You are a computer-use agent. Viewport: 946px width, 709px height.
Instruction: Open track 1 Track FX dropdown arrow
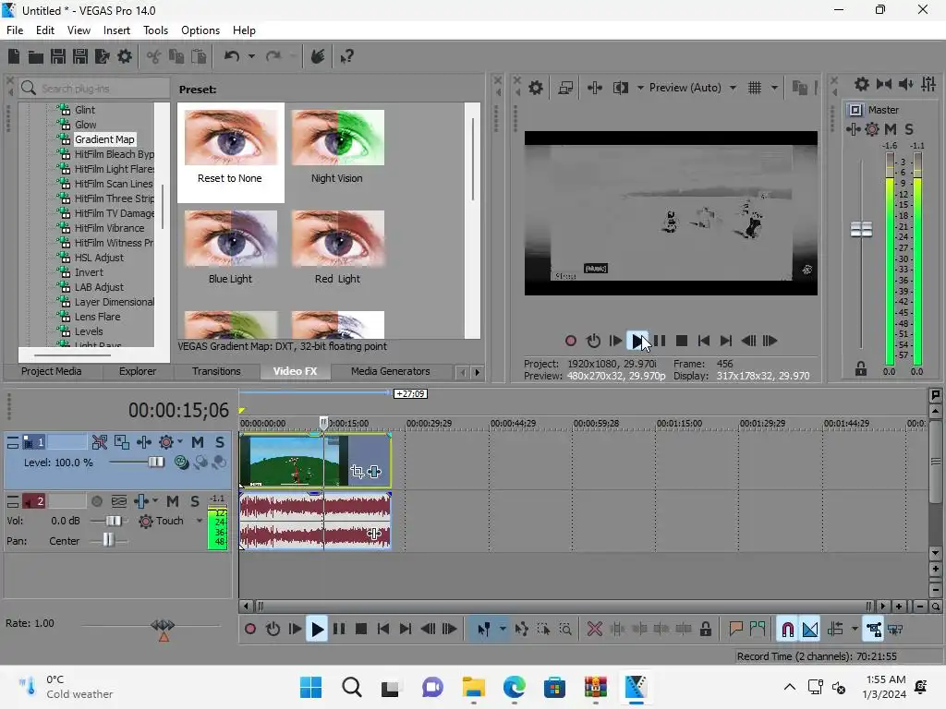[180, 442]
